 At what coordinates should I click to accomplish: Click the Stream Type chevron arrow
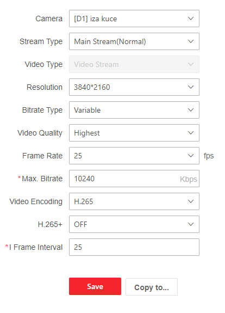[x=191, y=41]
